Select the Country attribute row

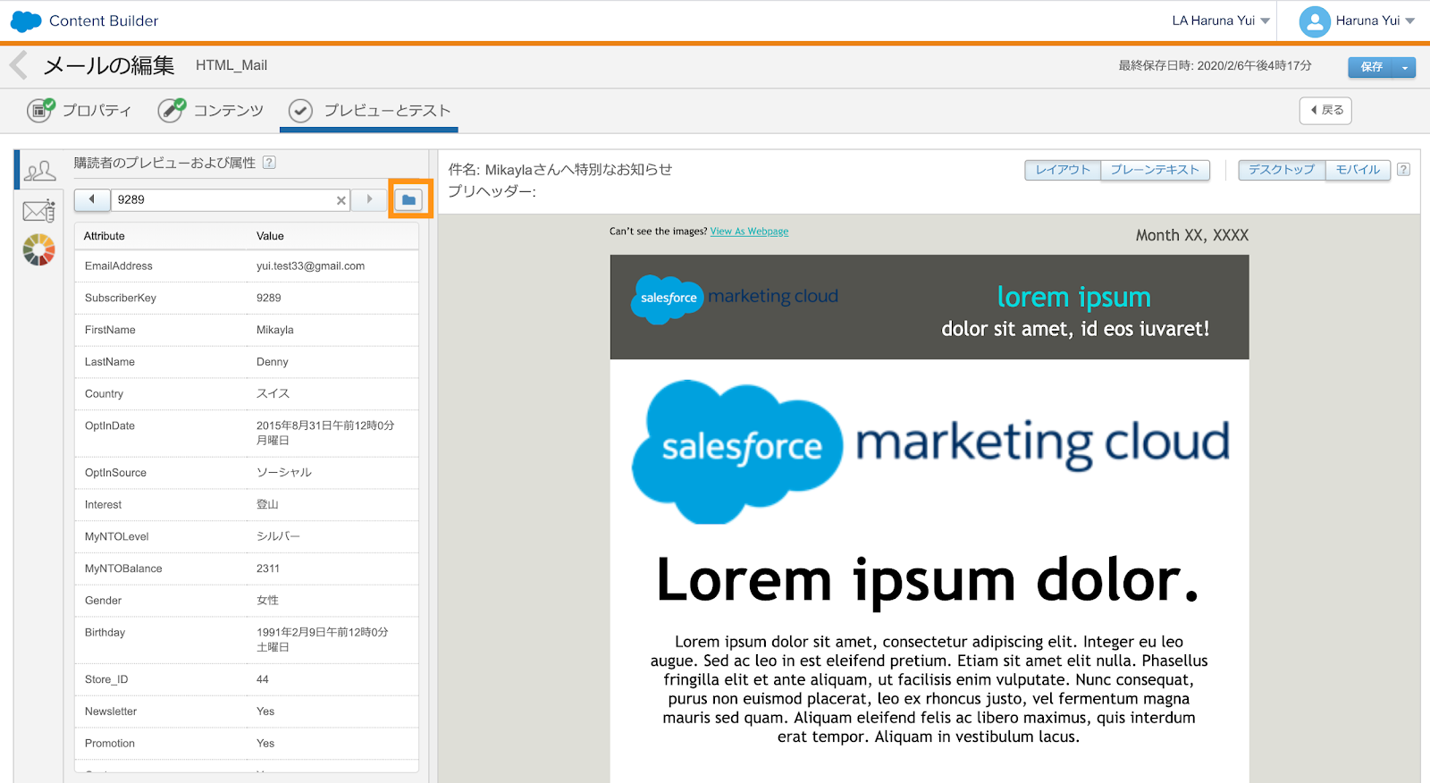247,394
